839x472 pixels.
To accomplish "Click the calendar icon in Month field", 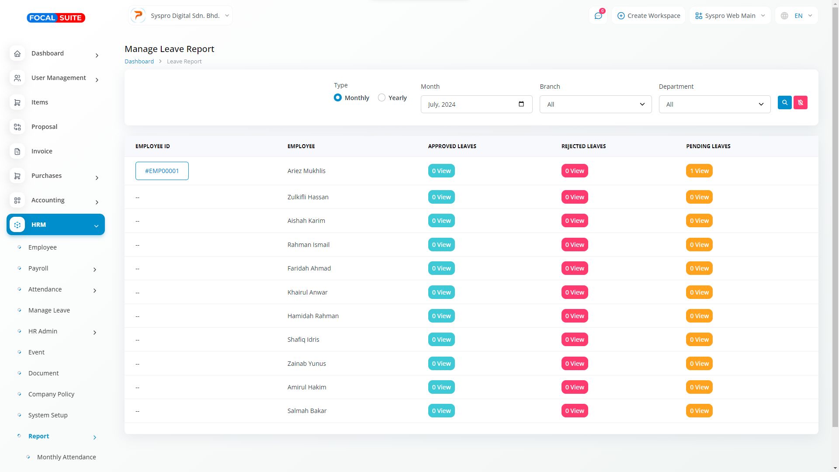I will click(521, 104).
